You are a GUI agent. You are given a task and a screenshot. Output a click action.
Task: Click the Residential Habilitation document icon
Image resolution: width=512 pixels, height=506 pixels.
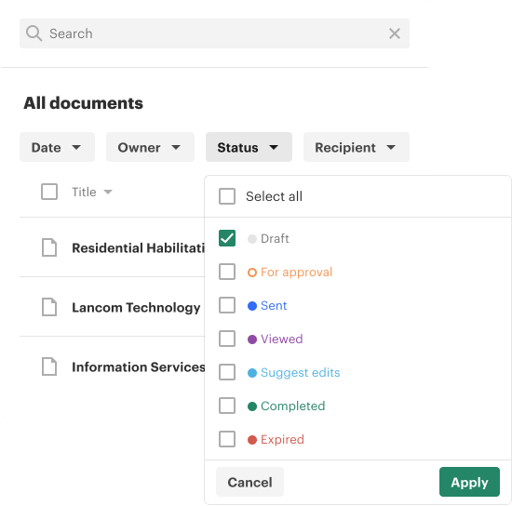pos(49,247)
